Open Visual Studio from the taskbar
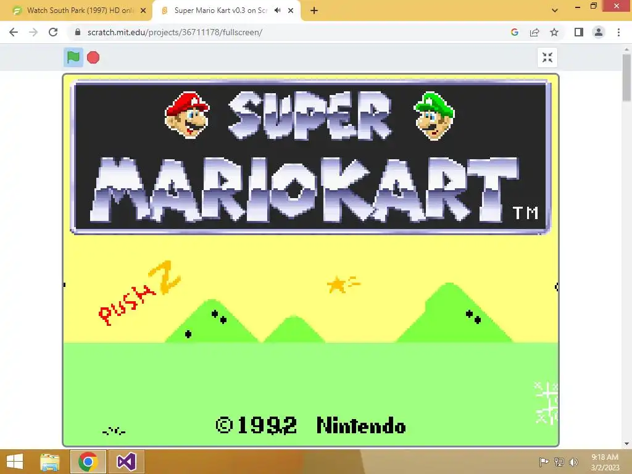The width and height of the screenshot is (632, 474). point(126,462)
